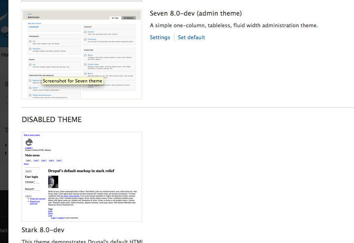
Task: Click Hide descriptions in the Seven preview
Action: 34,23
